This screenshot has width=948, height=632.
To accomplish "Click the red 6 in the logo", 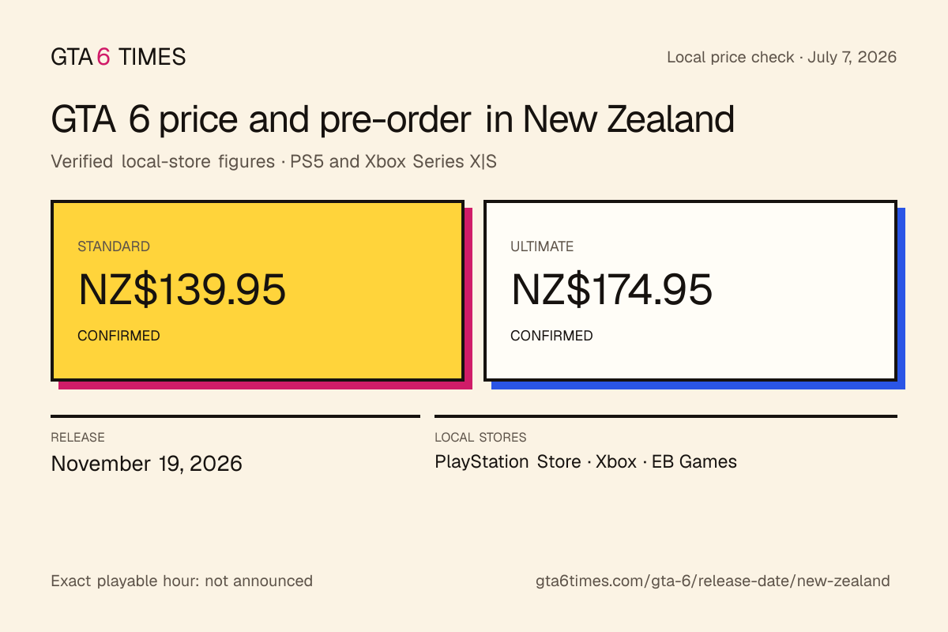I will coord(103,57).
